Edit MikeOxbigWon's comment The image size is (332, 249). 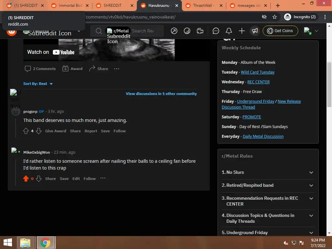coord(76,179)
